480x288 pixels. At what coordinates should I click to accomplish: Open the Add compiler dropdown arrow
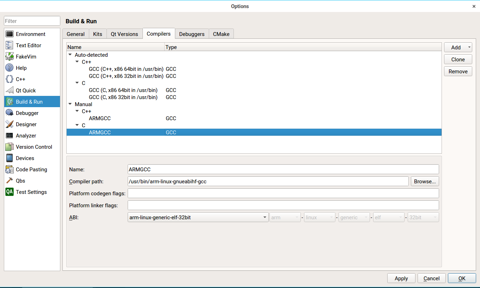point(469,47)
